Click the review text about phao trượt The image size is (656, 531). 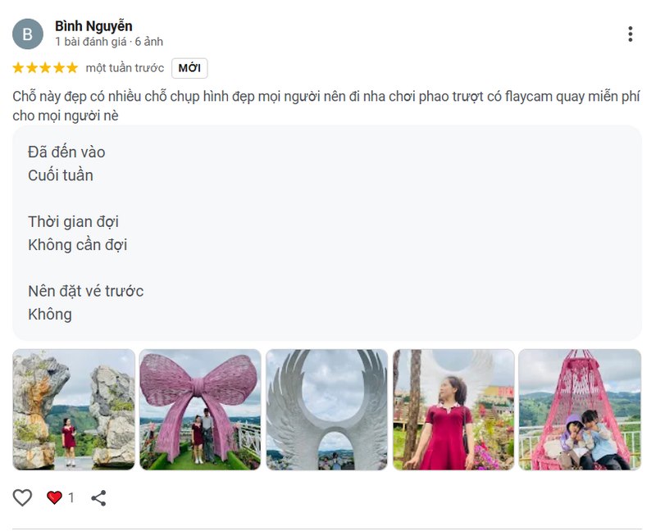tap(326, 106)
